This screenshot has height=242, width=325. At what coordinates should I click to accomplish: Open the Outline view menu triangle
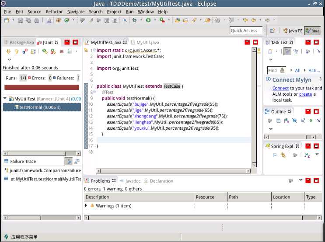tap(271, 129)
